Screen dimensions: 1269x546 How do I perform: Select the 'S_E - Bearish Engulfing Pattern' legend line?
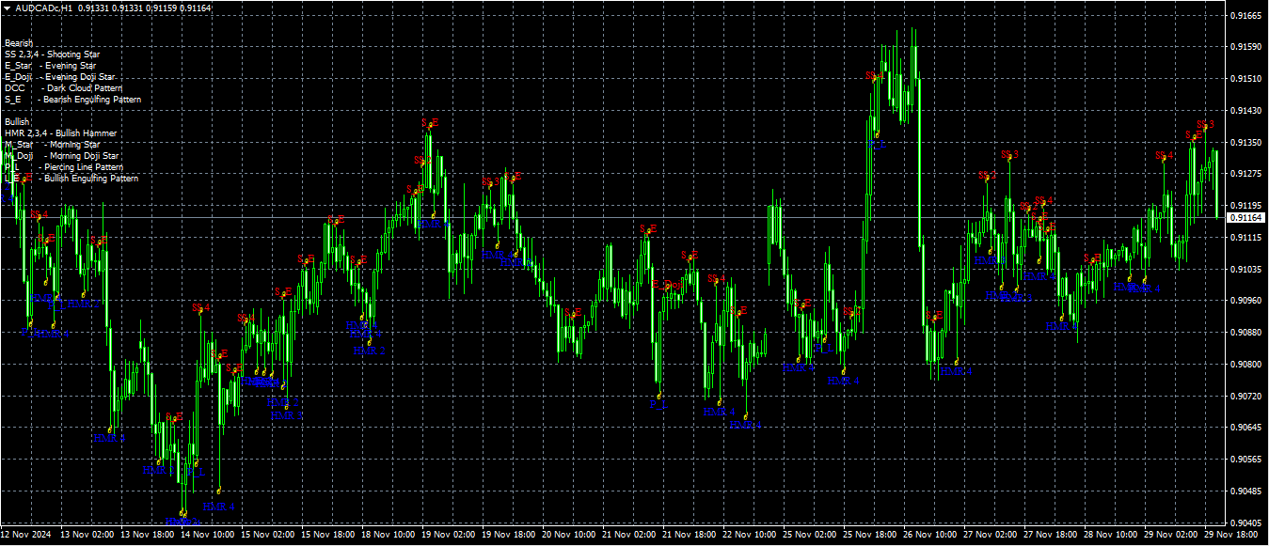pyautogui.click(x=72, y=100)
